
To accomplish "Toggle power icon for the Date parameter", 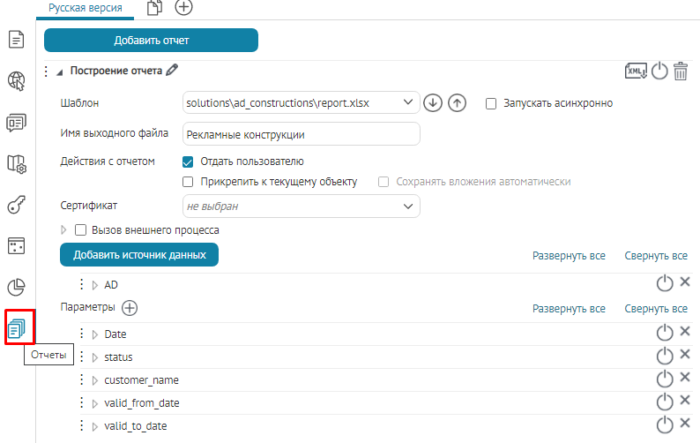I will pyautogui.click(x=665, y=332).
